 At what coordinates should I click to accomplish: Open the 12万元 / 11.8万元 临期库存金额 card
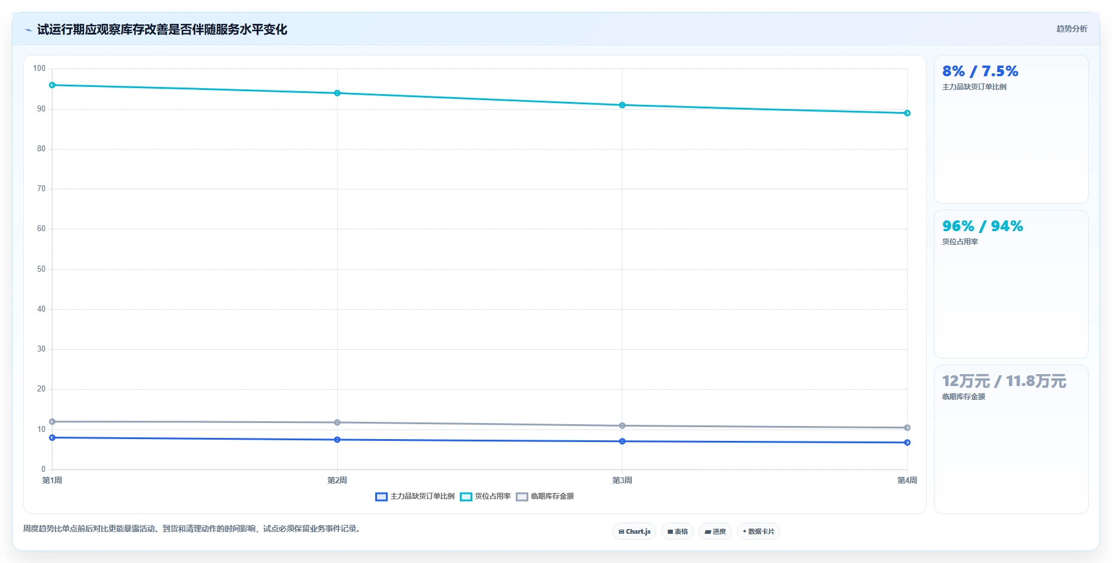coord(1011,439)
